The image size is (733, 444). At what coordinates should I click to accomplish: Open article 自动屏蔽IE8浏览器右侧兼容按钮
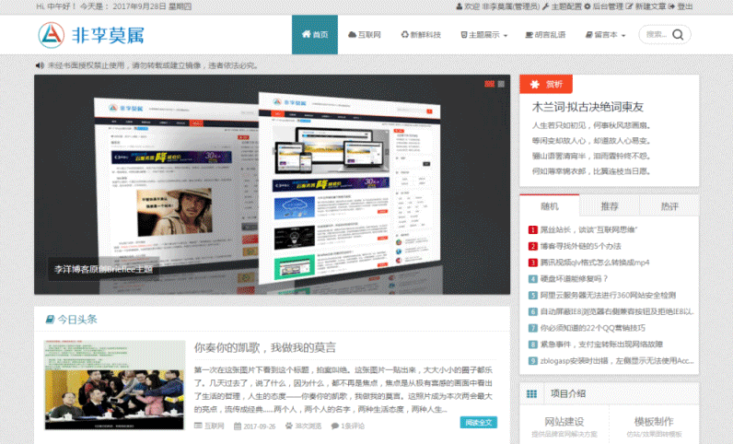tap(617, 311)
